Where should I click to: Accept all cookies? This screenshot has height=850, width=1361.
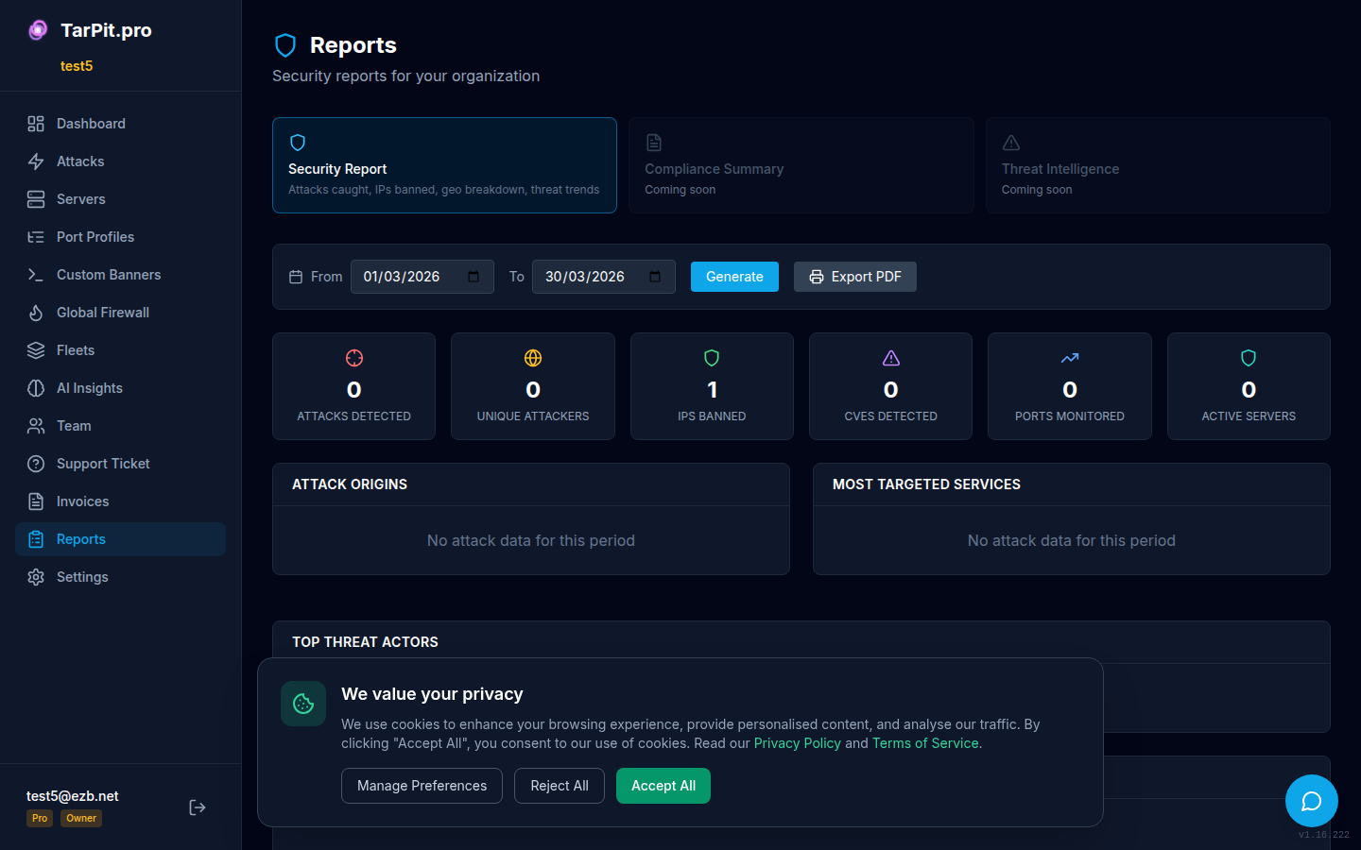coord(663,786)
